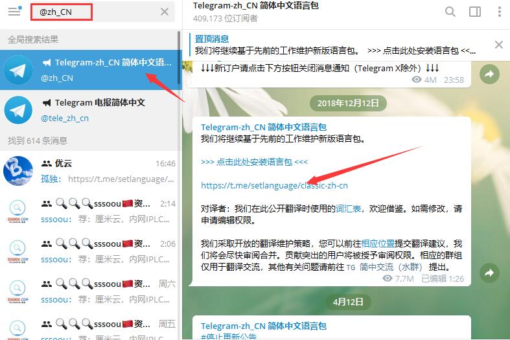Click the megaphone icon beside Telegram 电报简体中文
The height and width of the screenshot is (340, 510).
[x=47, y=103]
